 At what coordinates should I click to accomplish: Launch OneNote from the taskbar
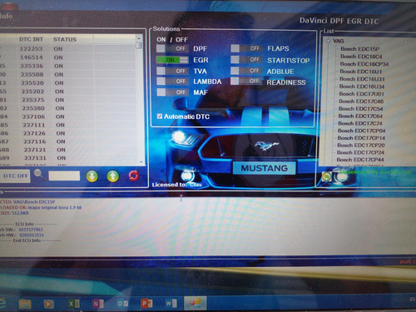pos(98,304)
